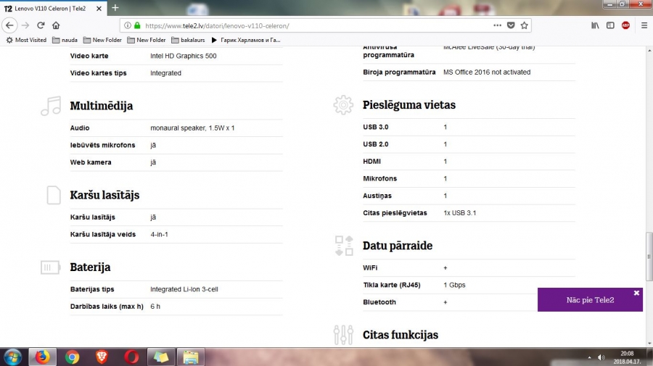The height and width of the screenshot is (366, 653).
Task: Click the Pieslēguma vietas gear icon
Action: (x=343, y=105)
